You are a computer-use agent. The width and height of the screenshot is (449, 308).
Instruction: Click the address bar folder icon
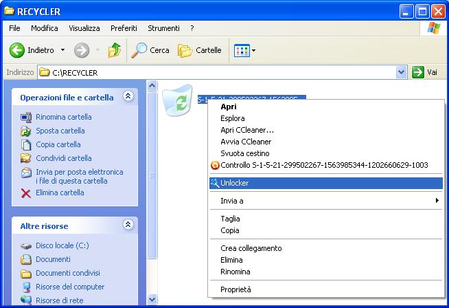pos(44,72)
